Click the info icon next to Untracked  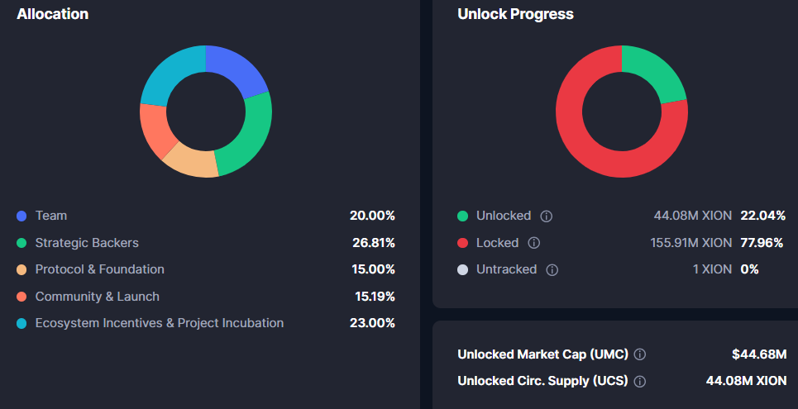(552, 269)
